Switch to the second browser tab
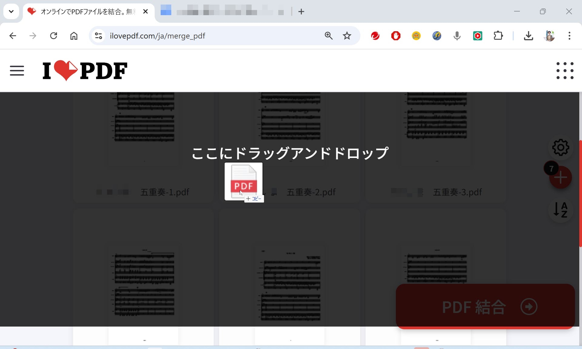The image size is (582, 349). [223, 12]
